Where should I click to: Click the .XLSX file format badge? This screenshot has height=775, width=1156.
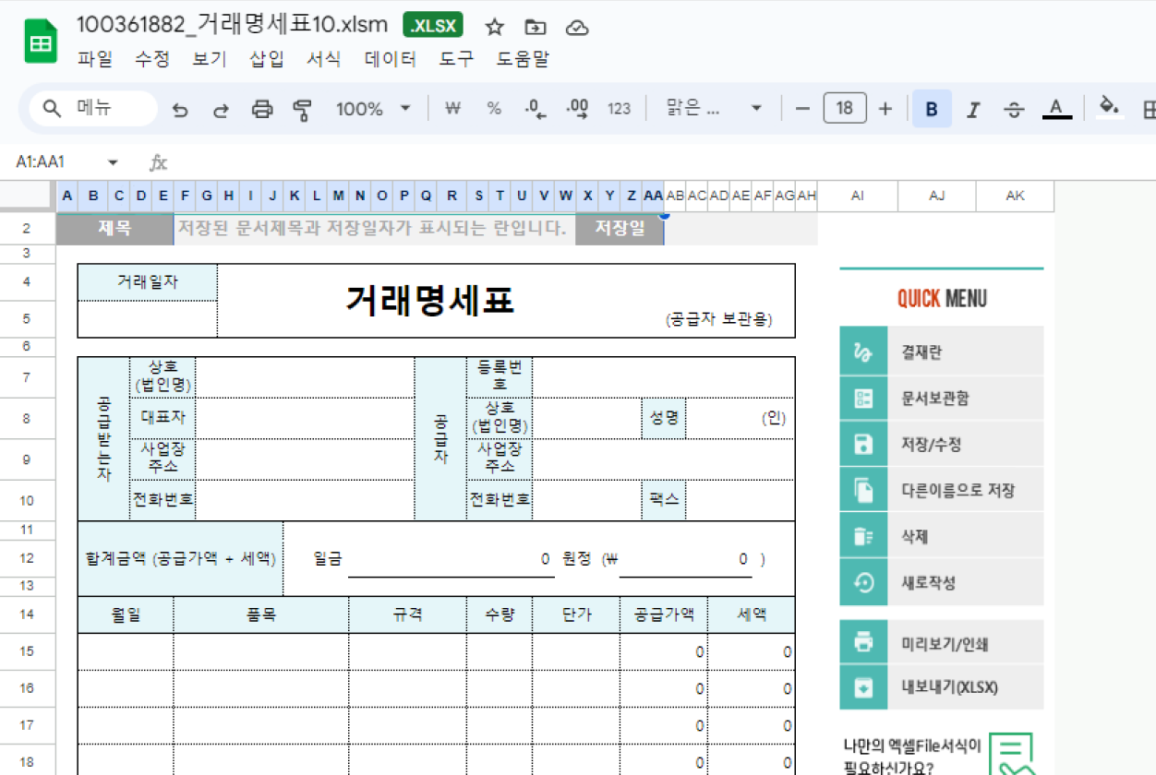click(434, 26)
